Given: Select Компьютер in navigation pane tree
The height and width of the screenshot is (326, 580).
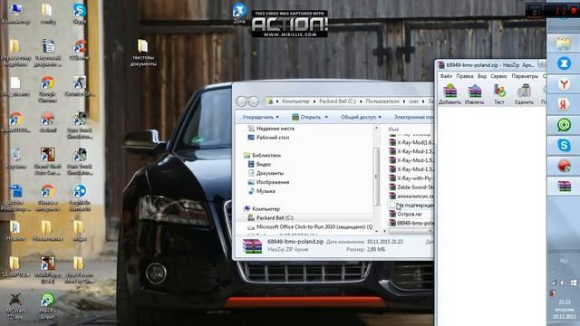Looking at the screenshot, I should tap(262, 209).
